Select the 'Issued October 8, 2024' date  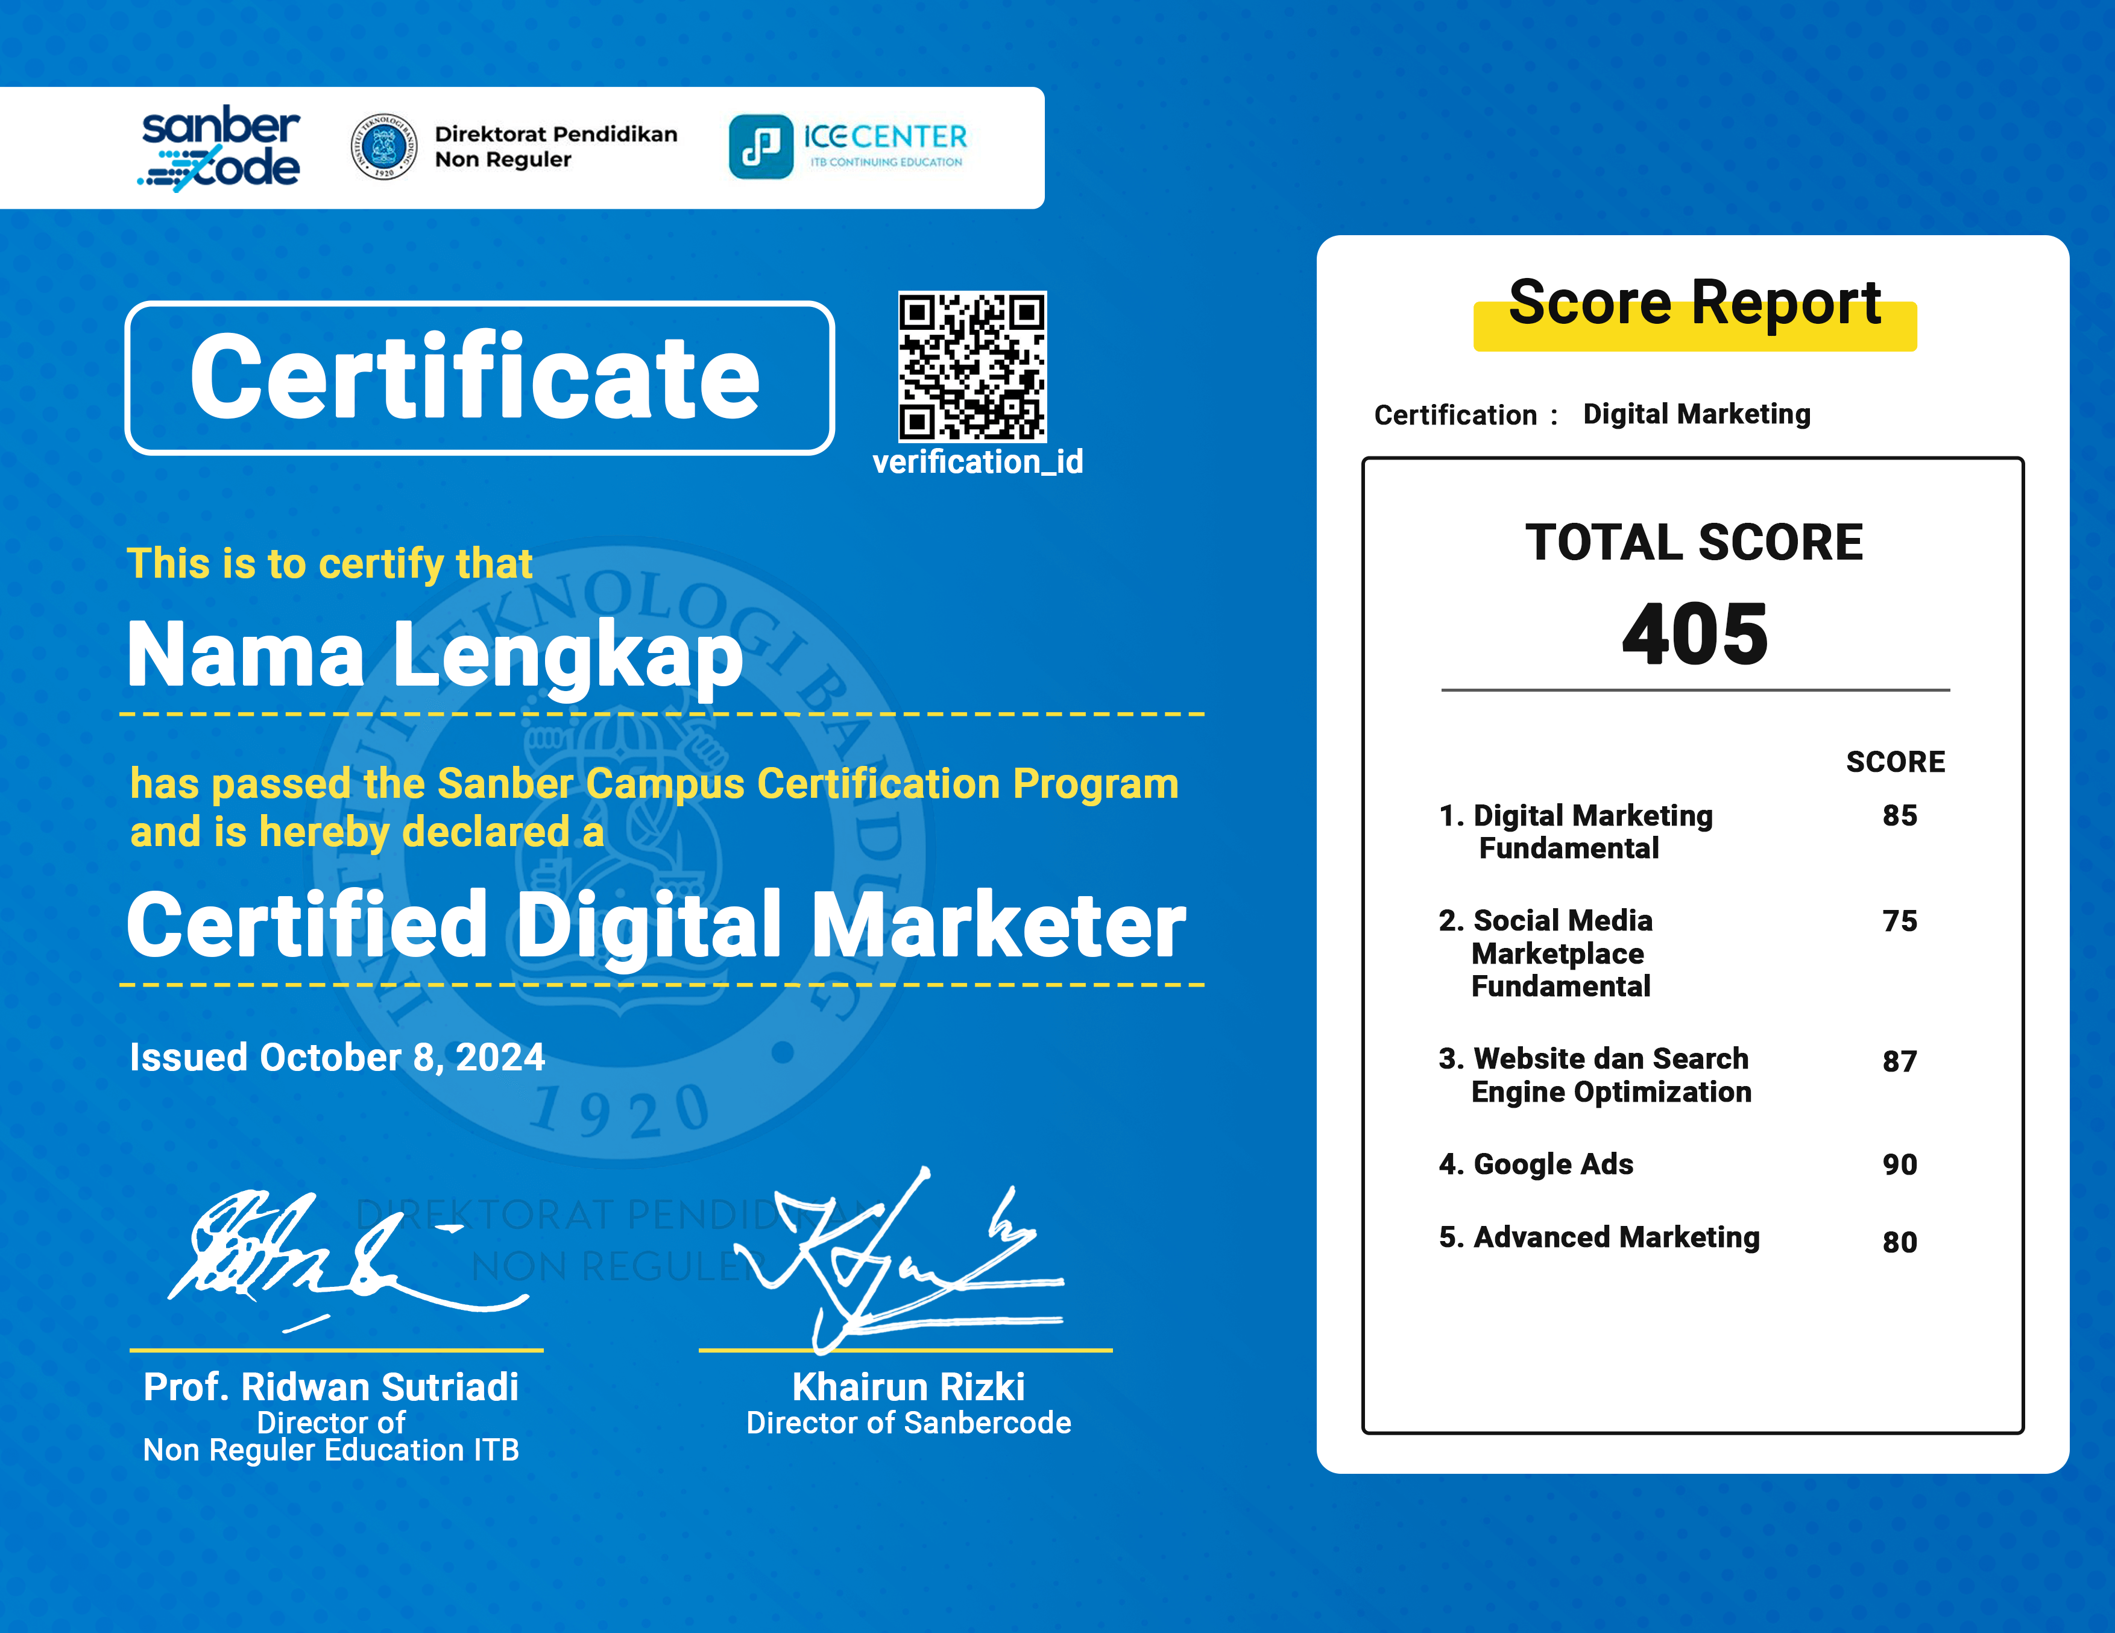337,1058
